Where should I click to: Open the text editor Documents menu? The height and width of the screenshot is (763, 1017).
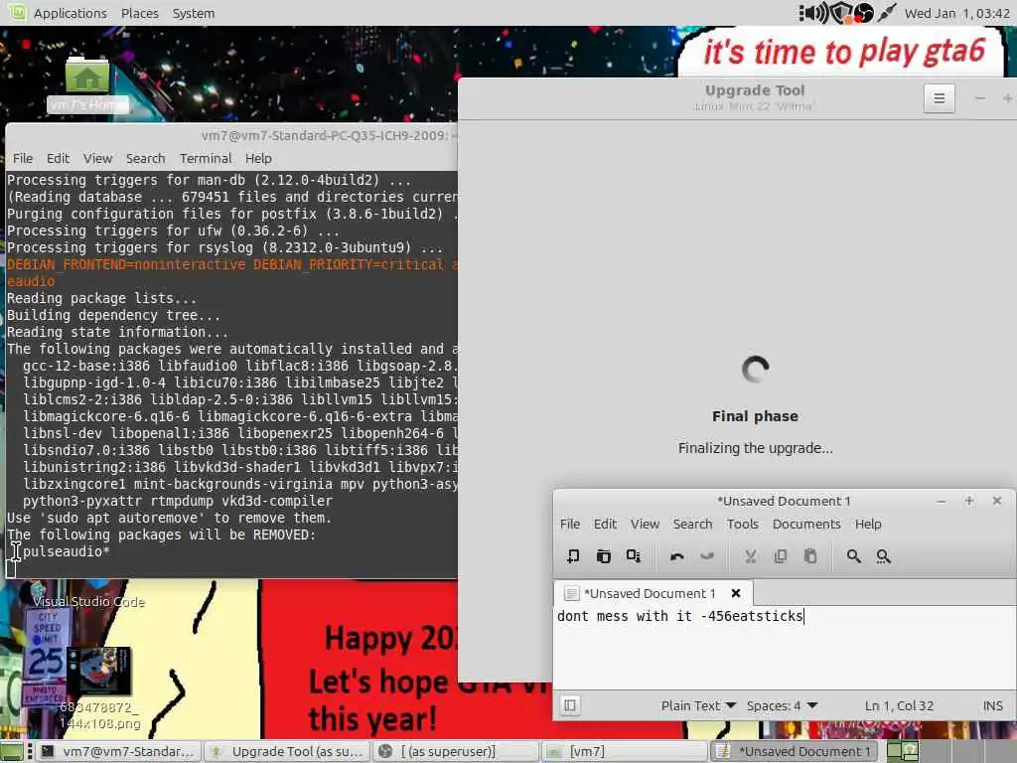coord(806,524)
